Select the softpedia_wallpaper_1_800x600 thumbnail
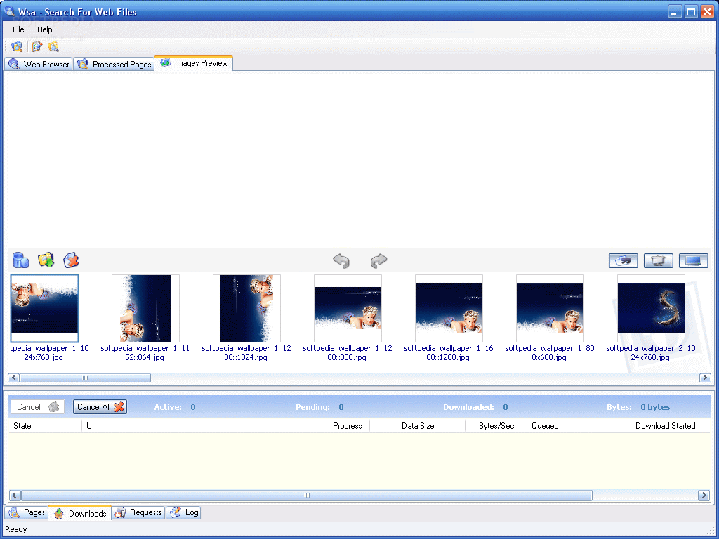719x539 pixels. (x=550, y=308)
